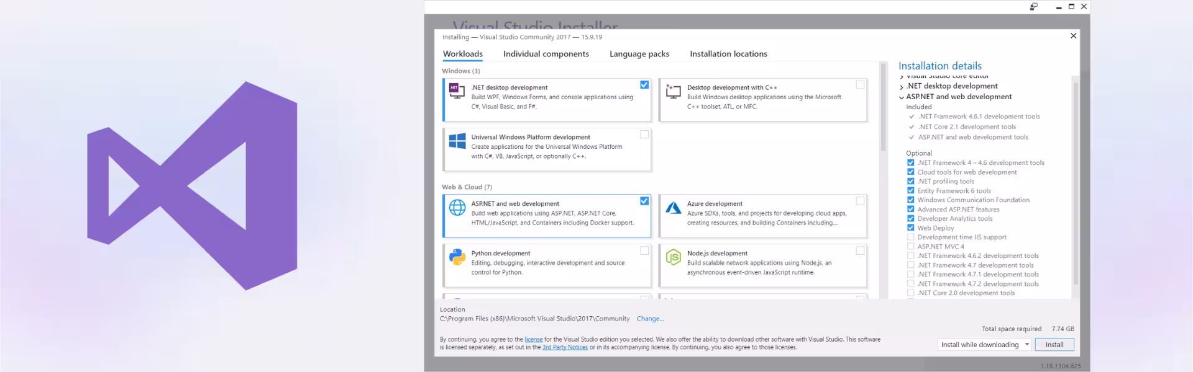This screenshot has width=1193, height=372.
Task: Click the Azure development triangle icon
Action: click(x=673, y=208)
